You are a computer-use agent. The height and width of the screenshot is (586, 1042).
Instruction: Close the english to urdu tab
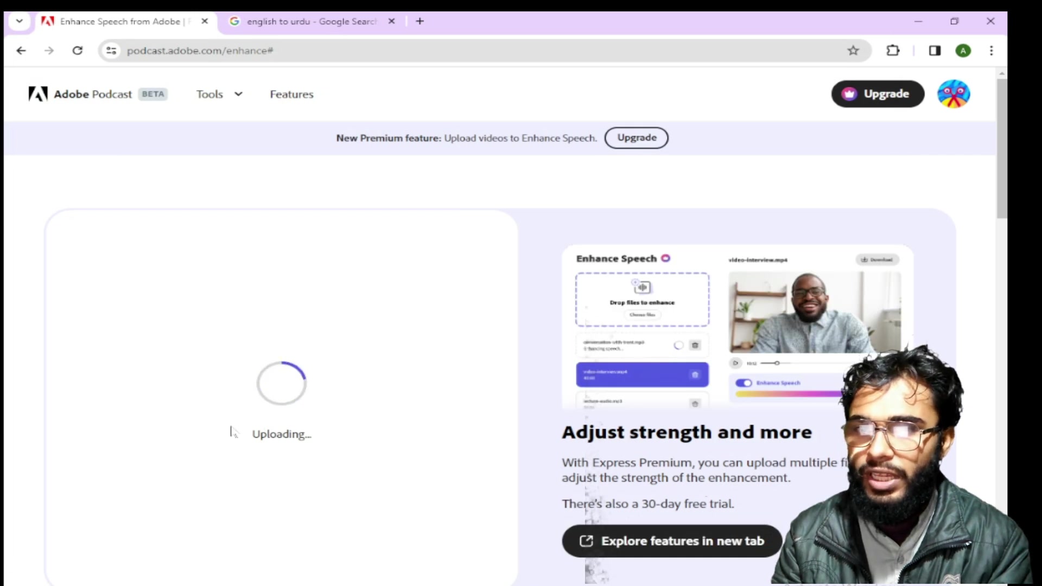(x=392, y=21)
